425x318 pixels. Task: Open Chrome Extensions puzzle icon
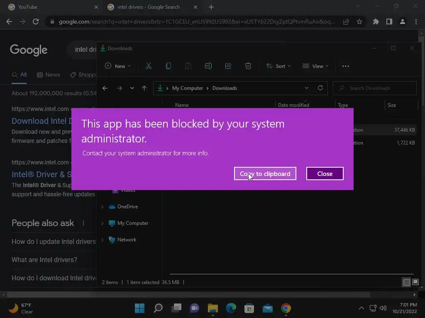[376, 22]
